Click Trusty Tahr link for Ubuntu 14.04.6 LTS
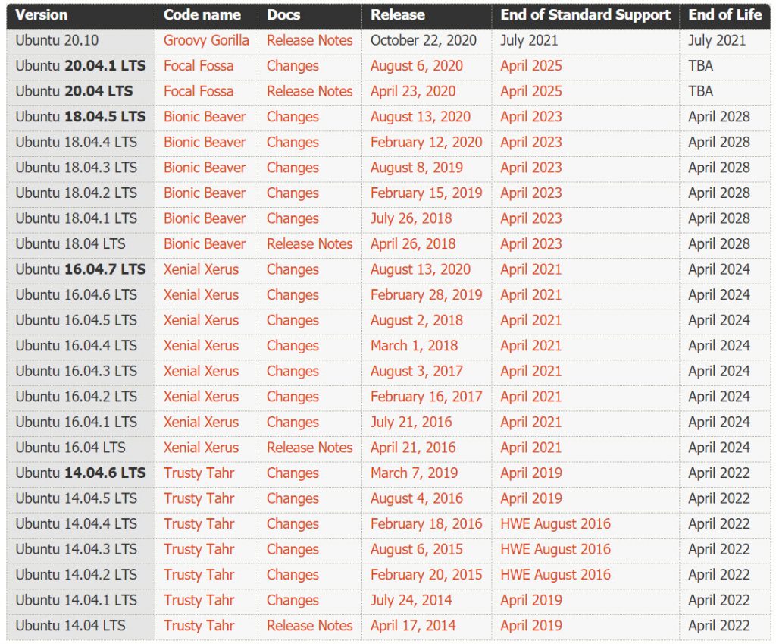The height and width of the screenshot is (644, 776). click(199, 473)
